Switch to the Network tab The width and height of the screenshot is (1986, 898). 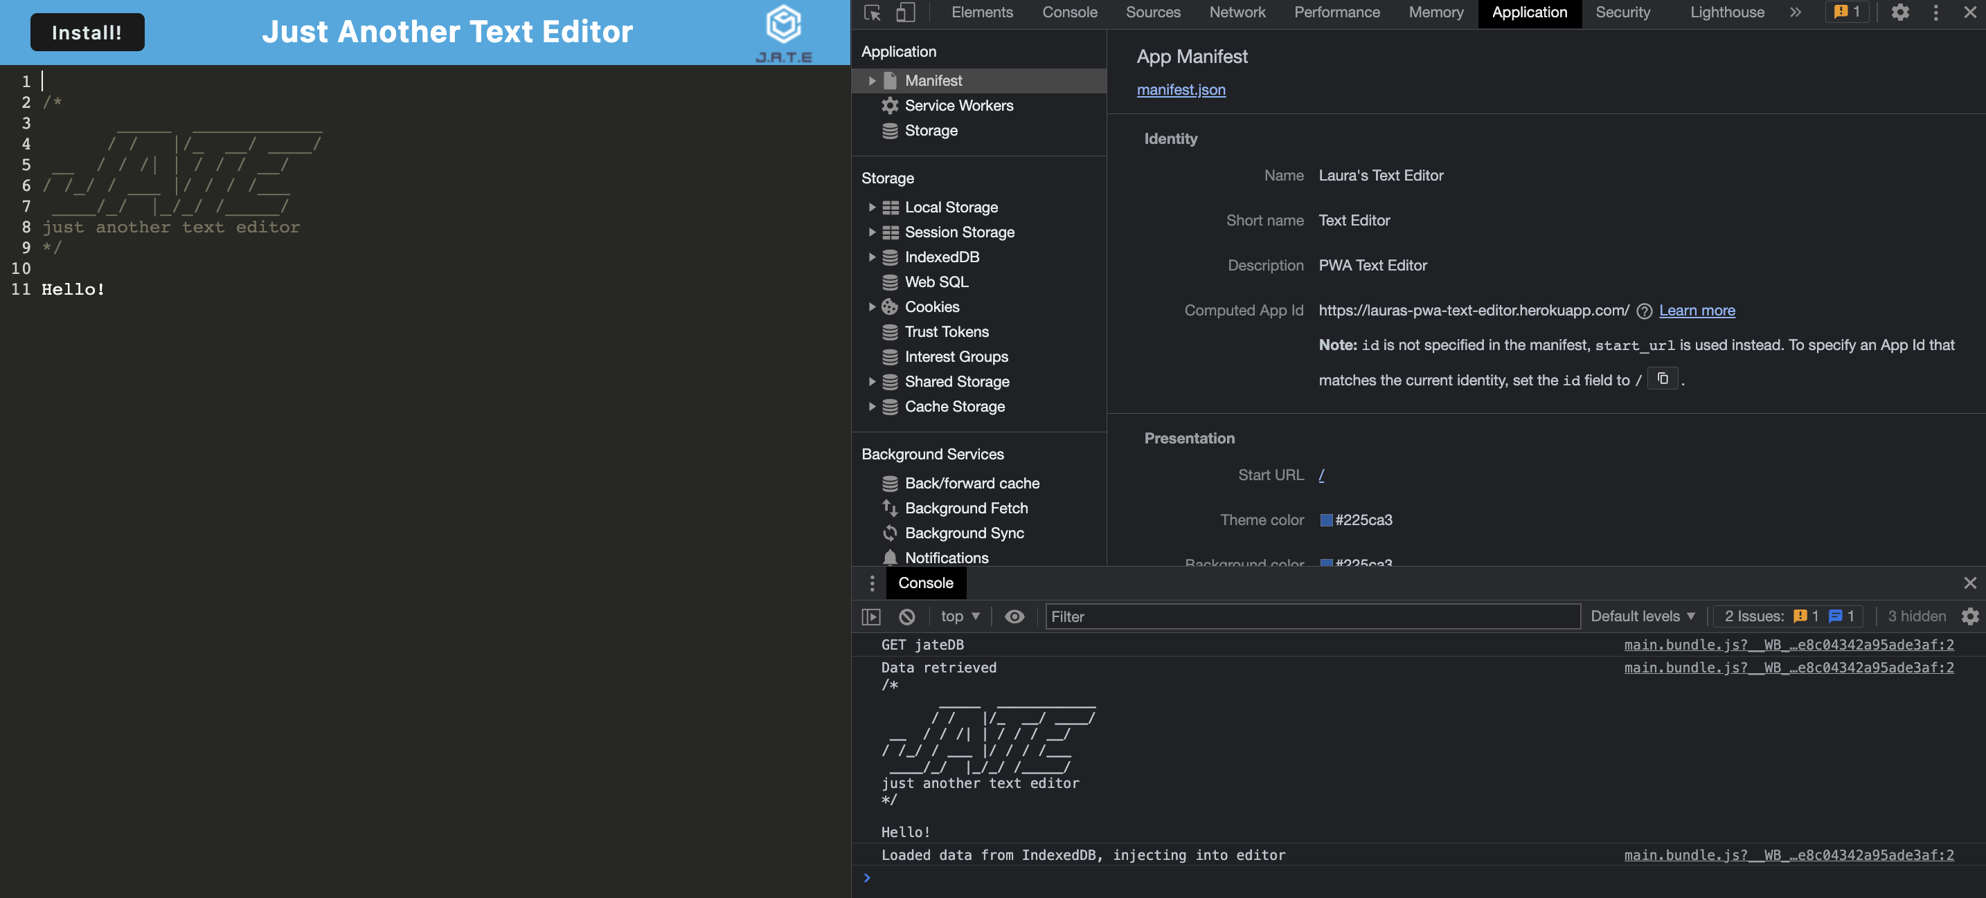point(1237,12)
